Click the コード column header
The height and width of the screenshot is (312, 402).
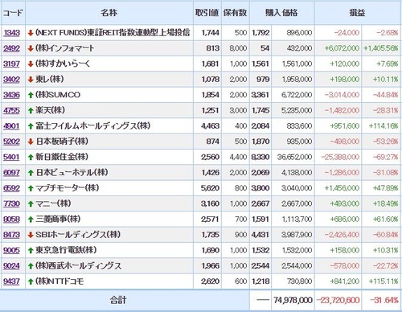coord(13,13)
